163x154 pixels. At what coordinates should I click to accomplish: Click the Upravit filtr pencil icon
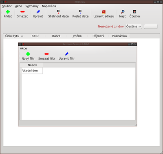click(x=67, y=54)
